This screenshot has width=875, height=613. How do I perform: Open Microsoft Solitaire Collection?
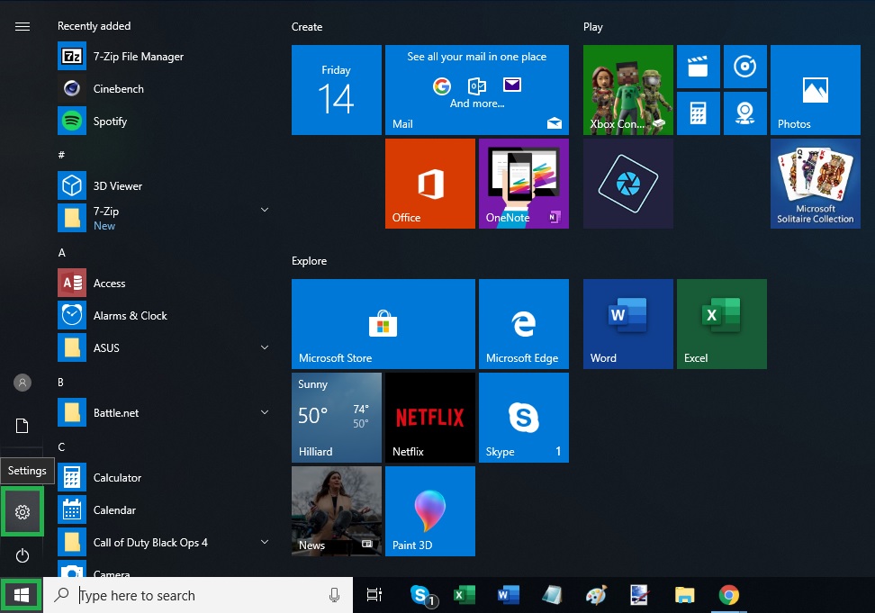(x=815, y=184)
